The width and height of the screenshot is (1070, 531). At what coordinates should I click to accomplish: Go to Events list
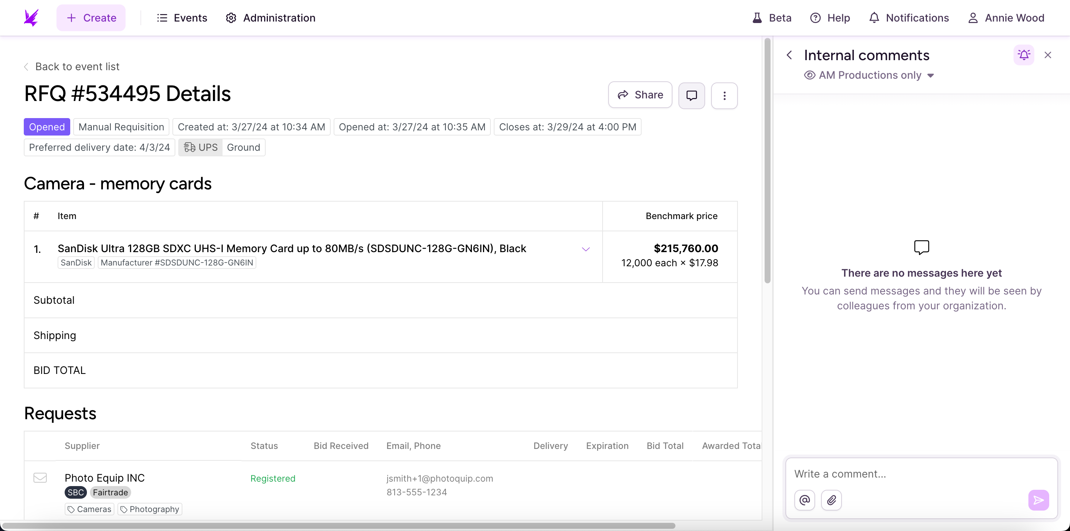182,18
